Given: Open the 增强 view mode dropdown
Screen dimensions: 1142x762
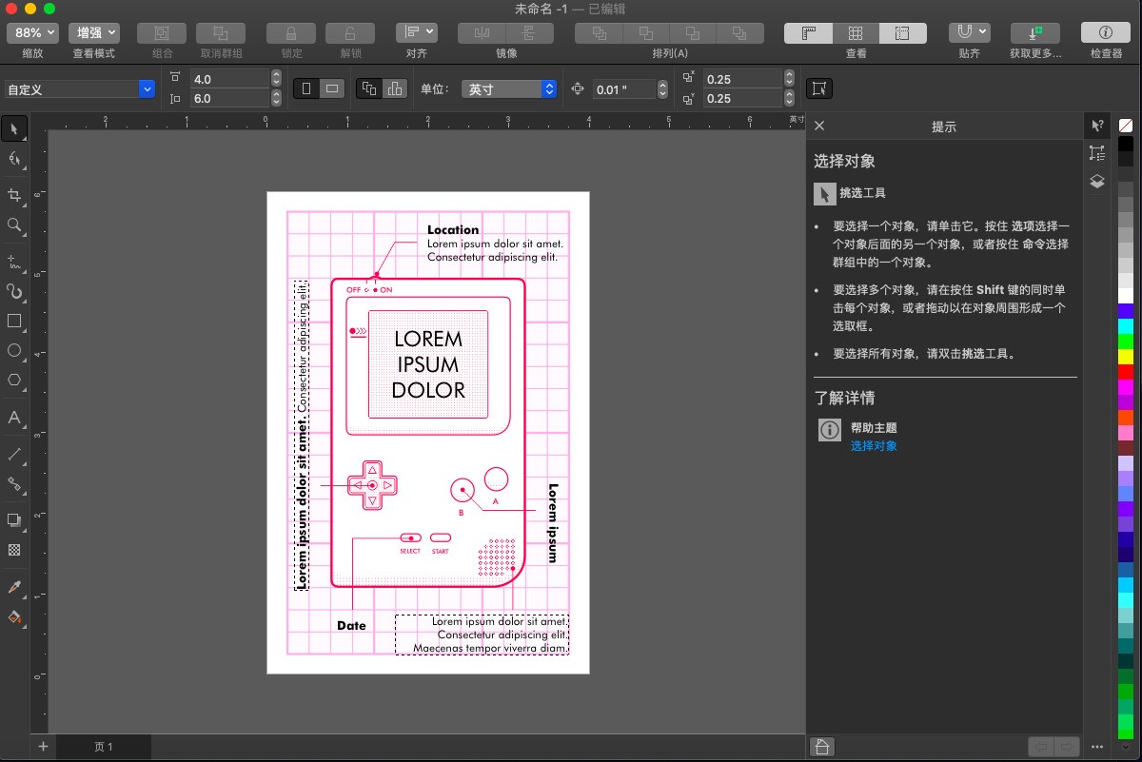Looking at the screenshot, I should pyautogui.click(x=94, y=30).
